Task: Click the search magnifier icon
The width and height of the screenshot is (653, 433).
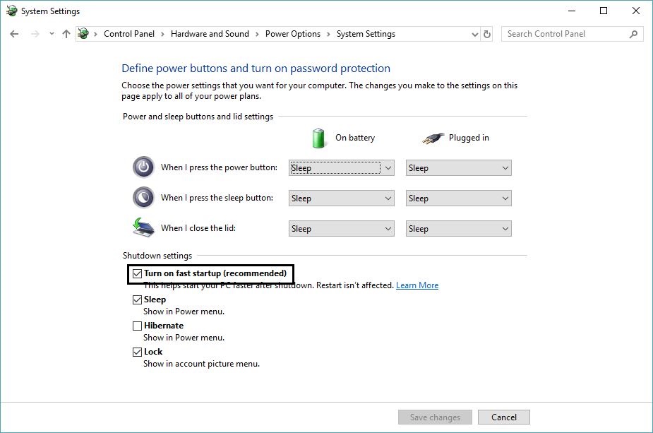Action: coord(633,34)
